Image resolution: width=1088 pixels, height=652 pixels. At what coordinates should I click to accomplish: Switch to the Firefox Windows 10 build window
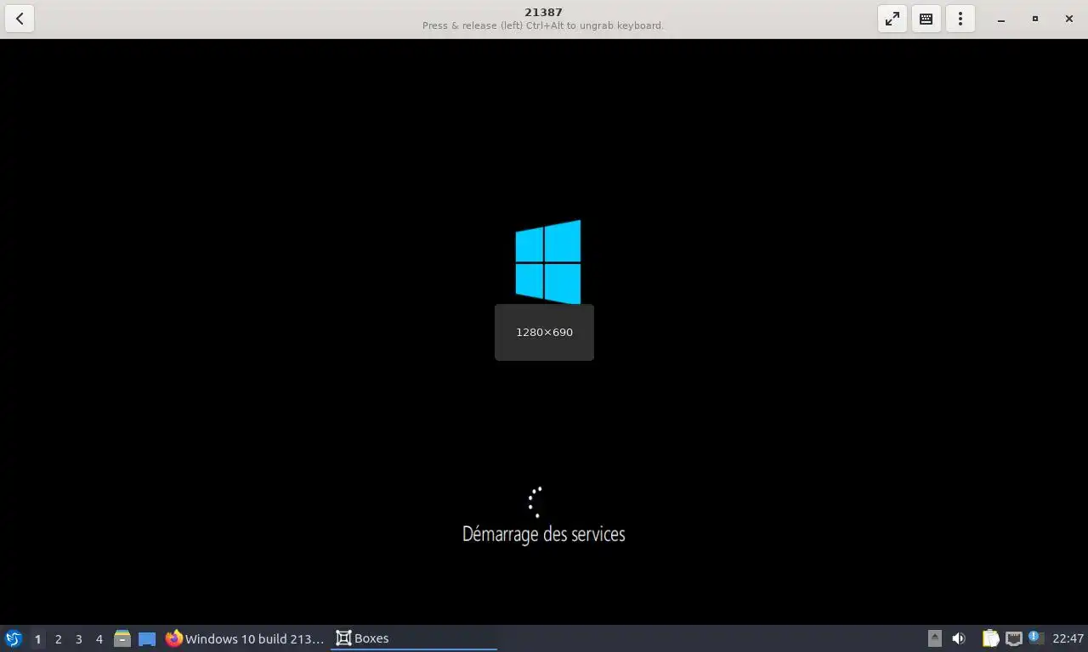245,638
